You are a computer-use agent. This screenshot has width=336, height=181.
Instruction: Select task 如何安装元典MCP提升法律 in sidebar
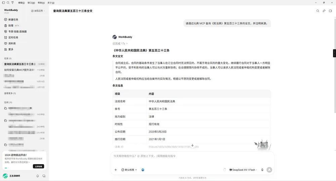tap(25, 70)
